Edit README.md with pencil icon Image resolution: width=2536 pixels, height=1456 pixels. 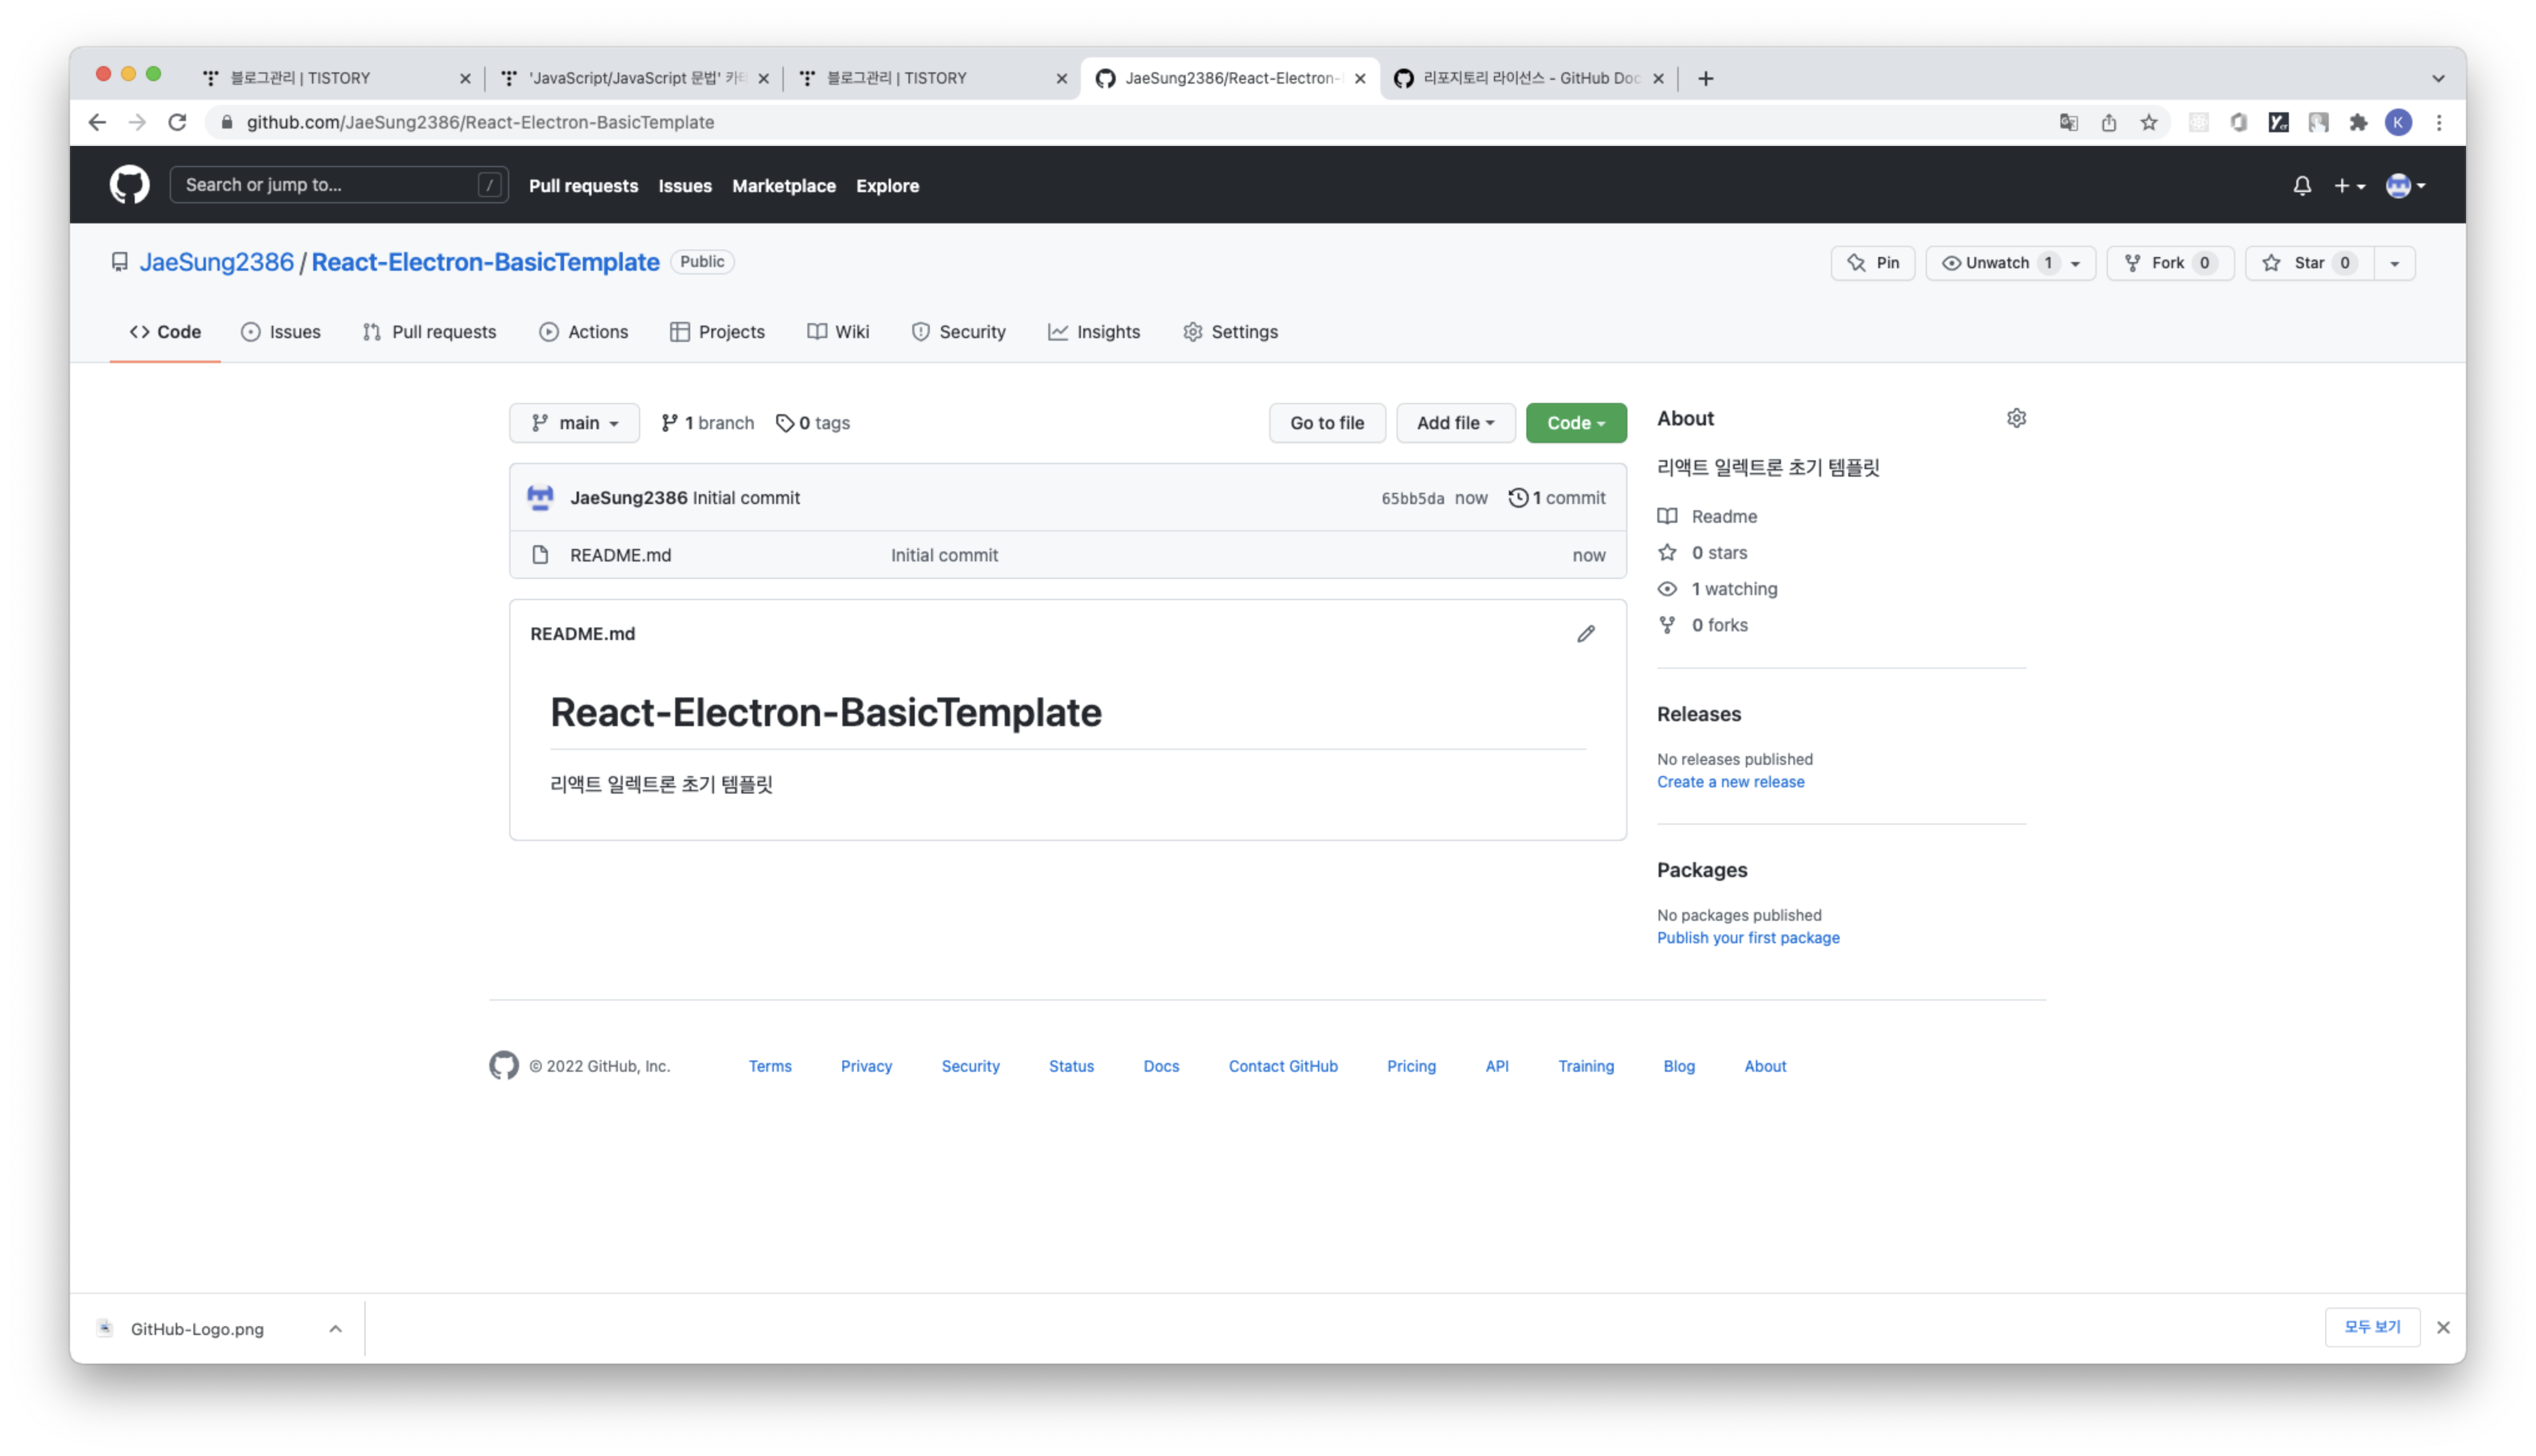pos(1585,634)
